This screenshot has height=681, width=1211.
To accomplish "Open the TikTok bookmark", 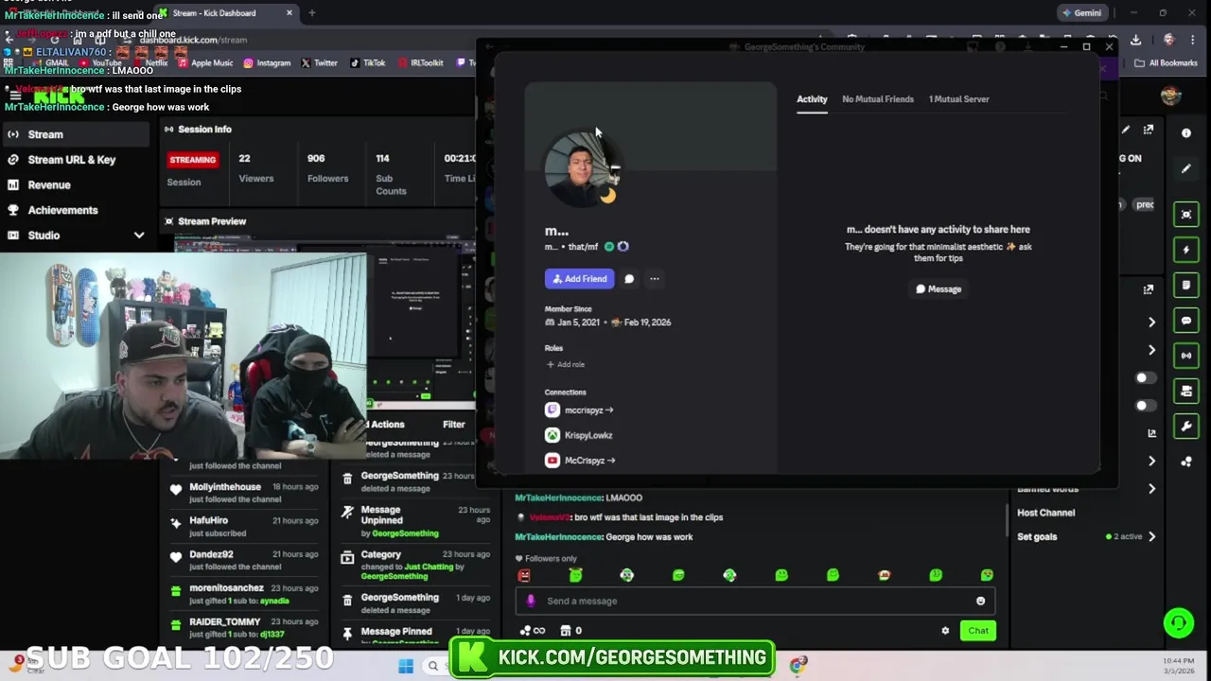I will pos(367,63).
